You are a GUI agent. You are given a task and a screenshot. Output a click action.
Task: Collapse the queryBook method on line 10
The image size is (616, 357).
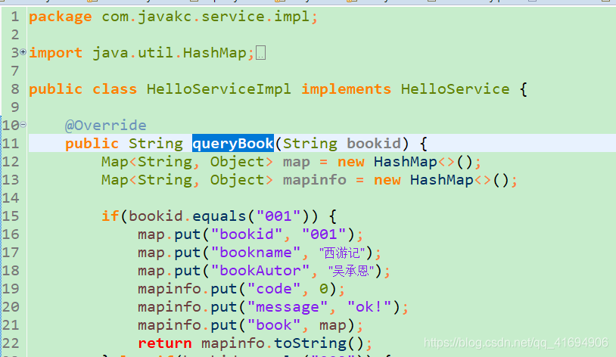(x=23, y=125)
